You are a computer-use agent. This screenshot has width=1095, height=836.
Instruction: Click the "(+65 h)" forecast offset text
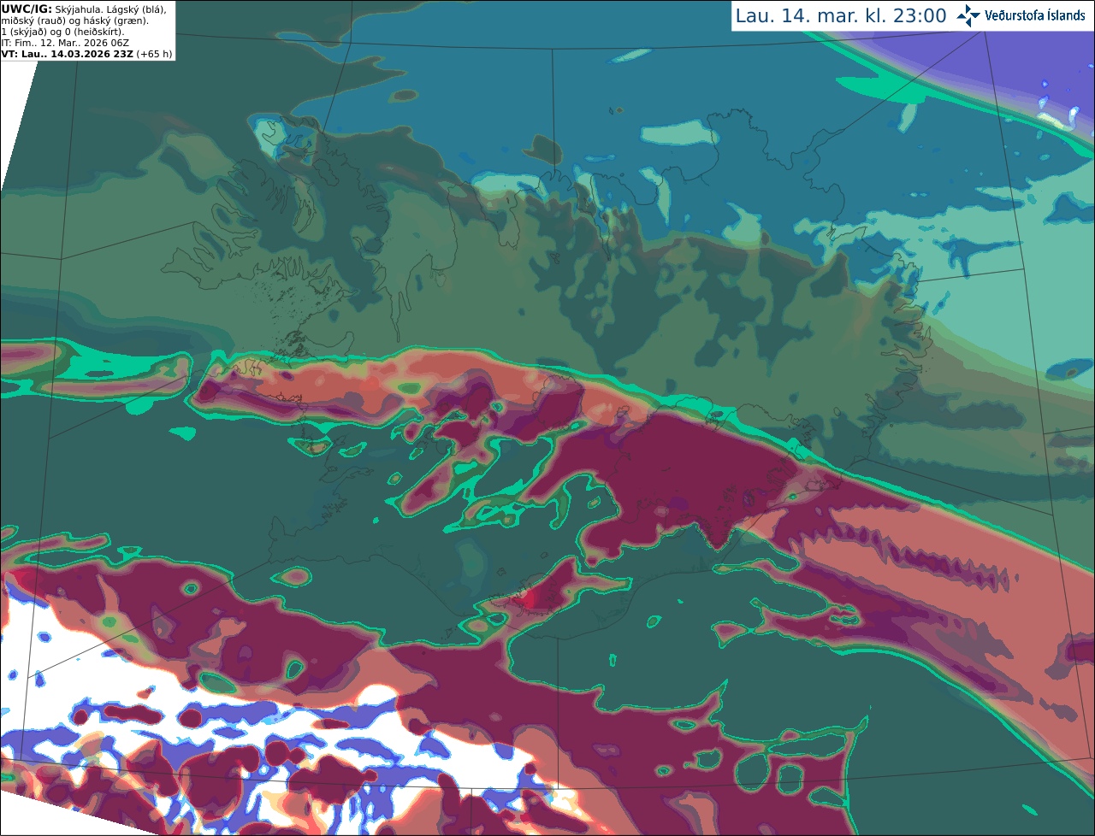coord(154,54)
